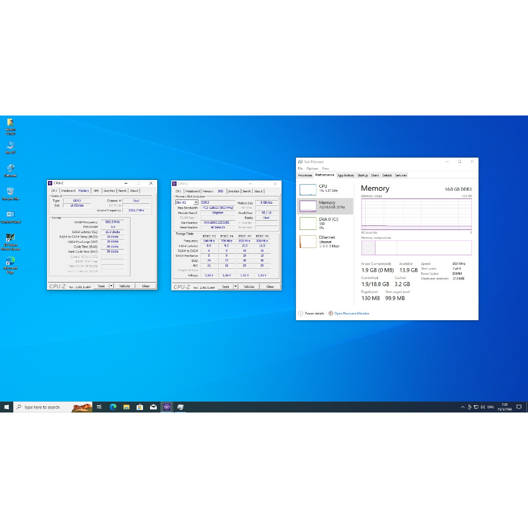
Task: Click the Open Resource Monitor icon
Action: [331, 313]
